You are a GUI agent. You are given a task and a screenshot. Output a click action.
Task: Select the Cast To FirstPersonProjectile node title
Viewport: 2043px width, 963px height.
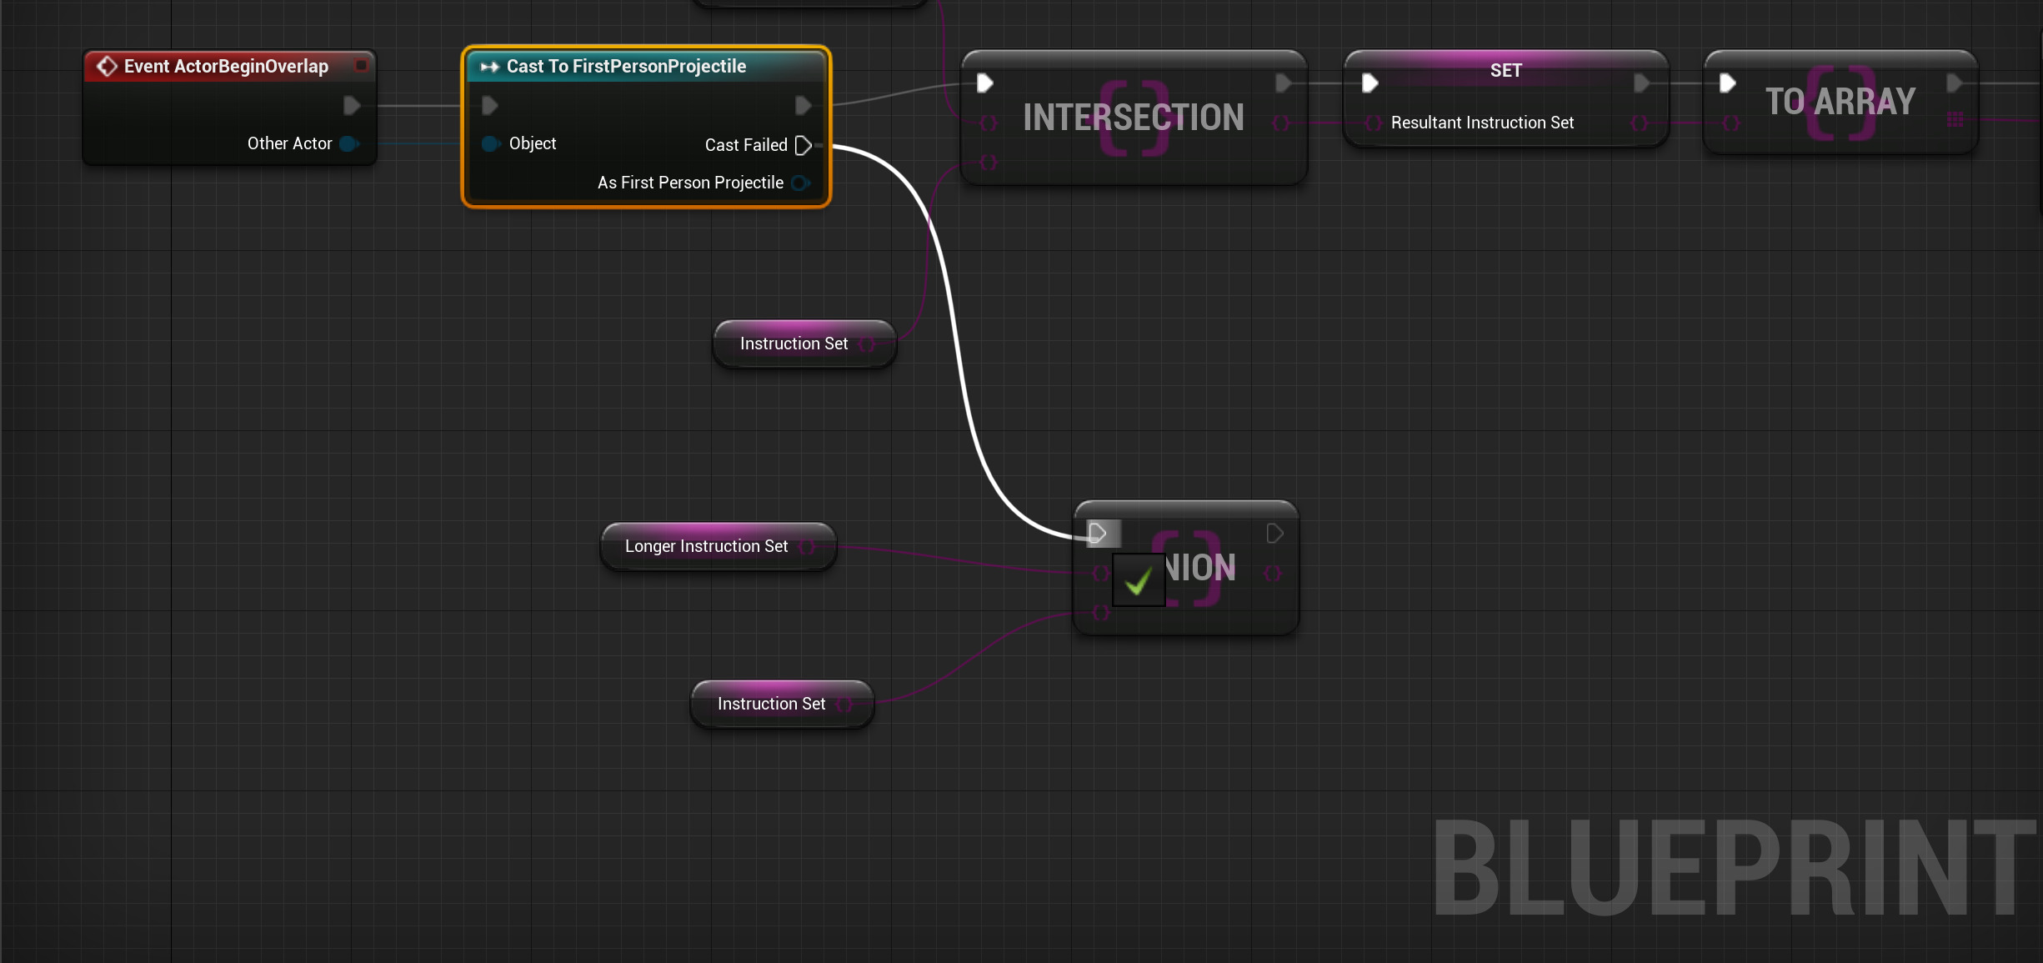point(625,67)
